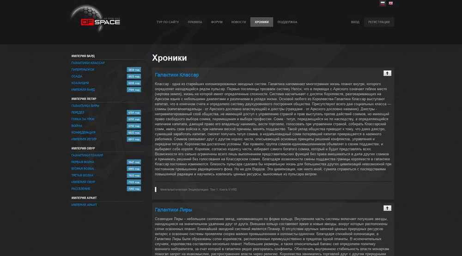
Task: Open the Вторая волна sidebar link
Action: [83, 169]
